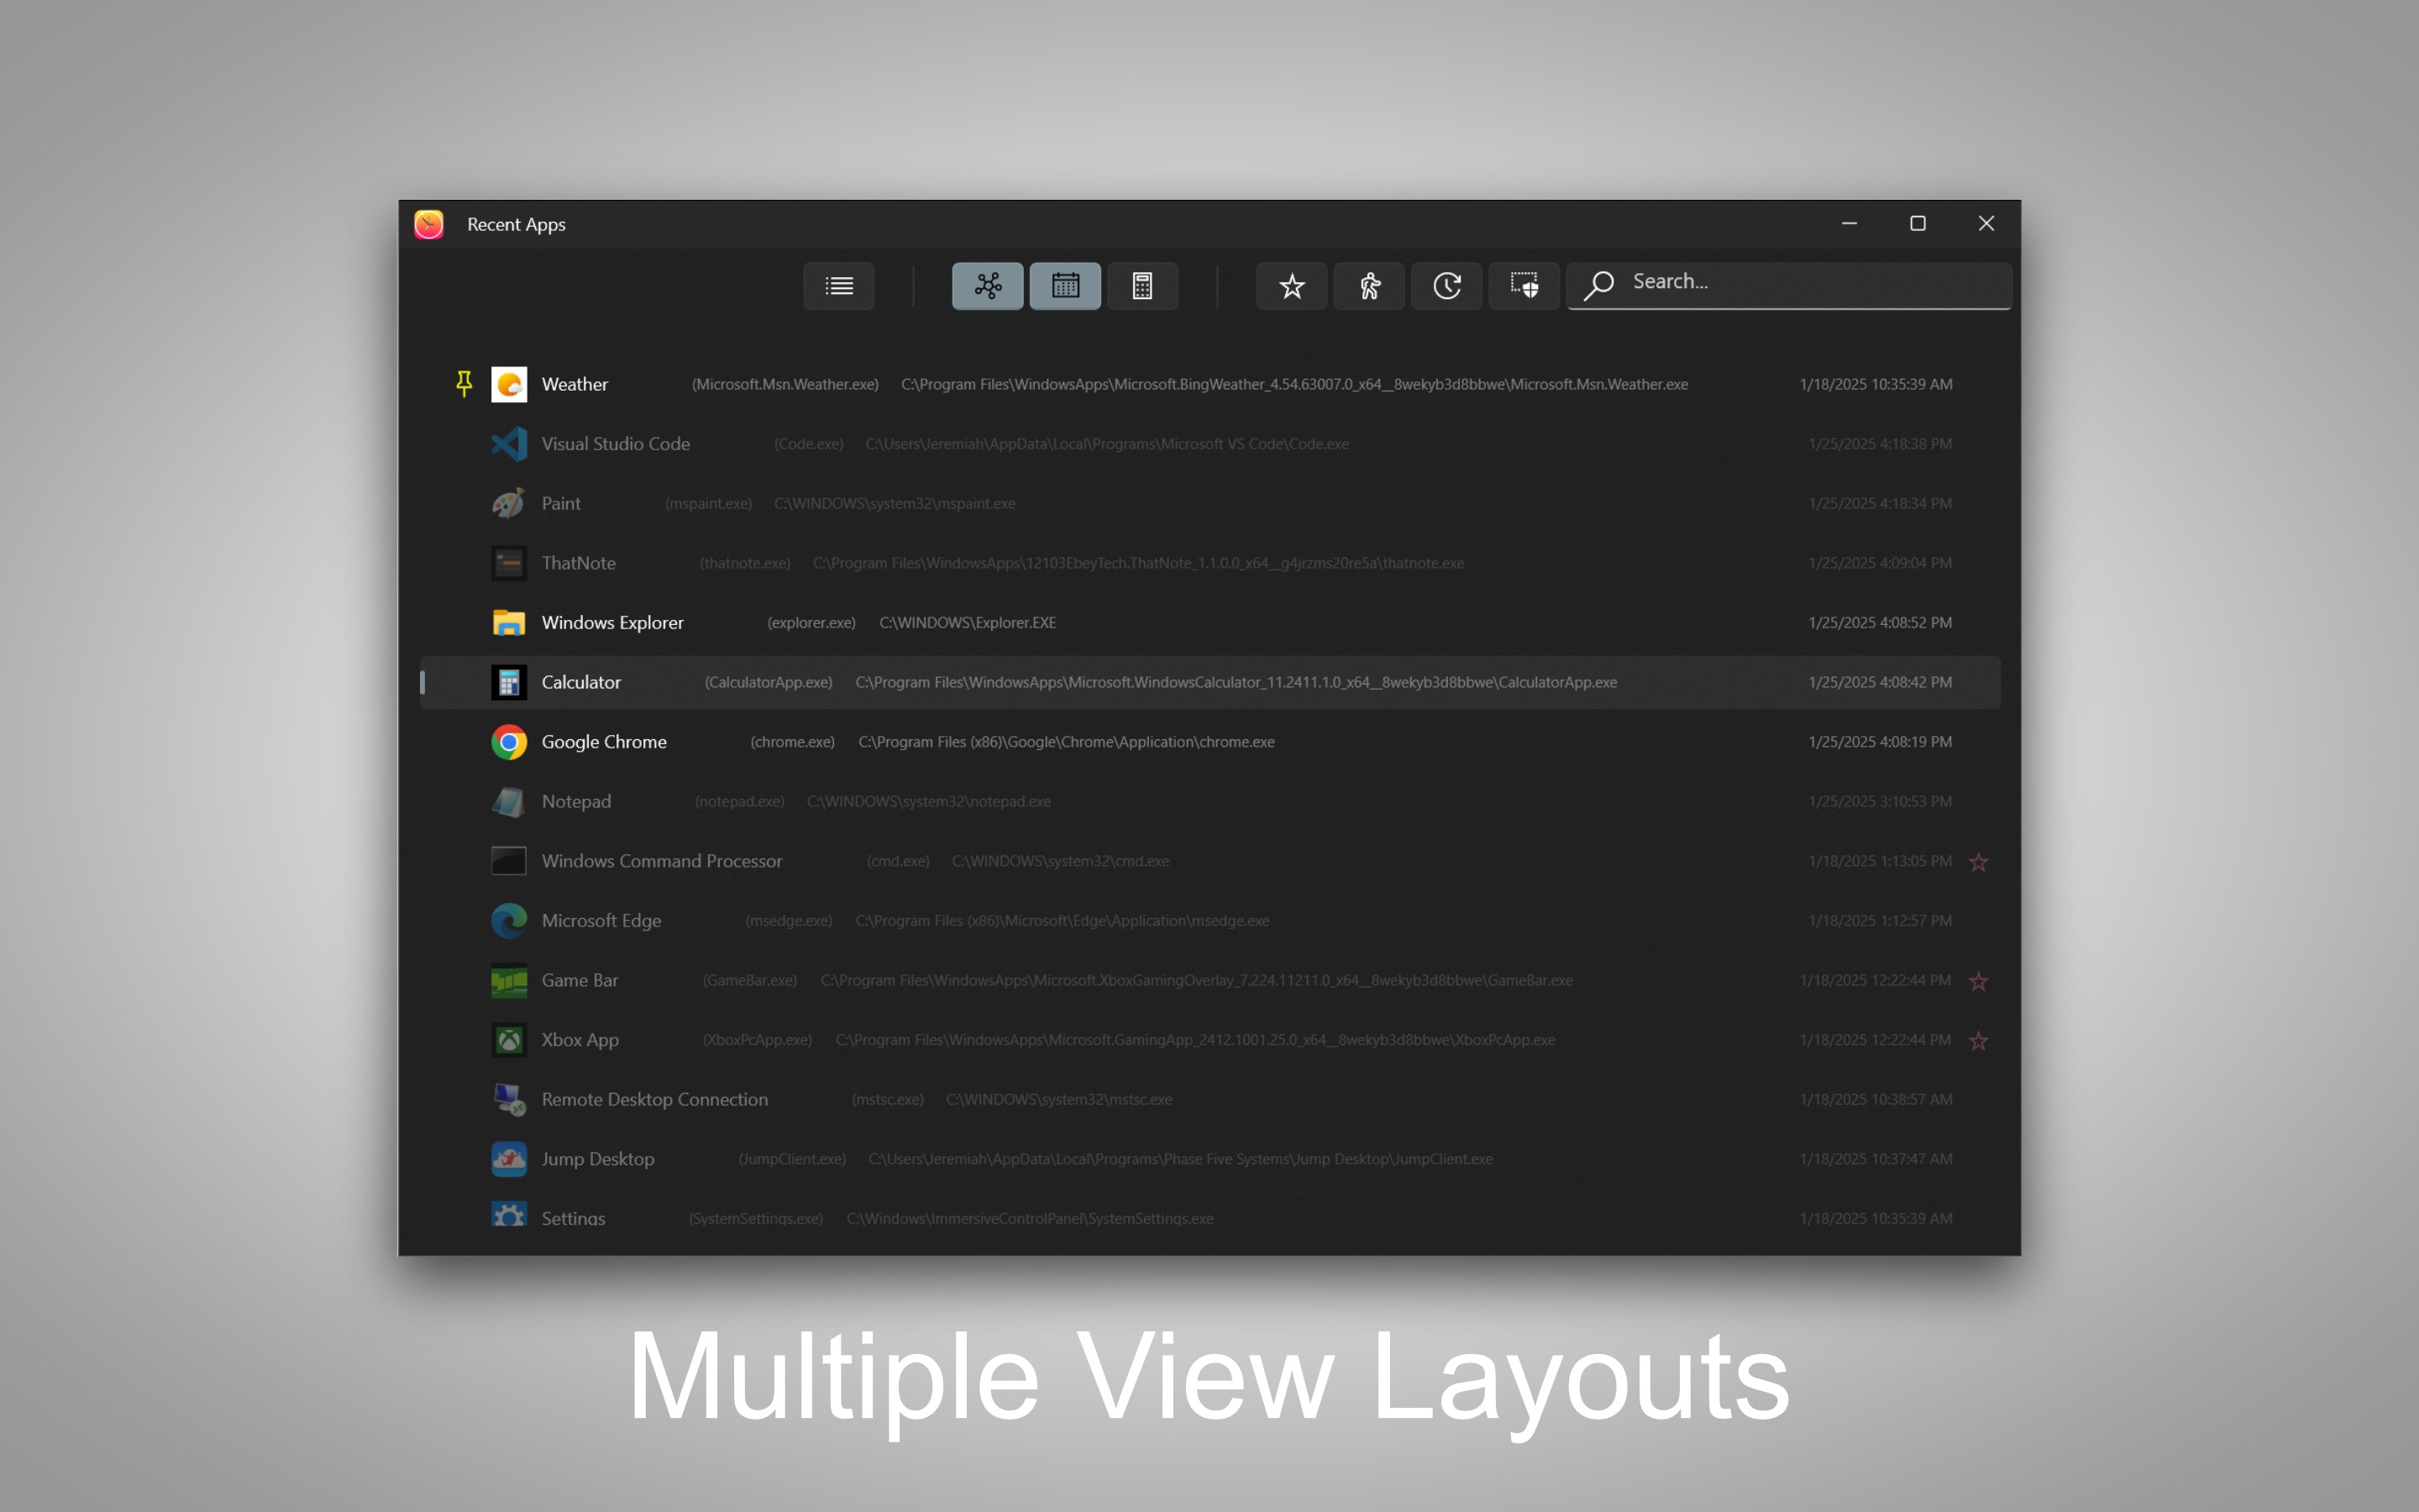Click the star on Windows Command Processor row
This screenshot has height=1512, width=2419.
tap(1978, 862)
